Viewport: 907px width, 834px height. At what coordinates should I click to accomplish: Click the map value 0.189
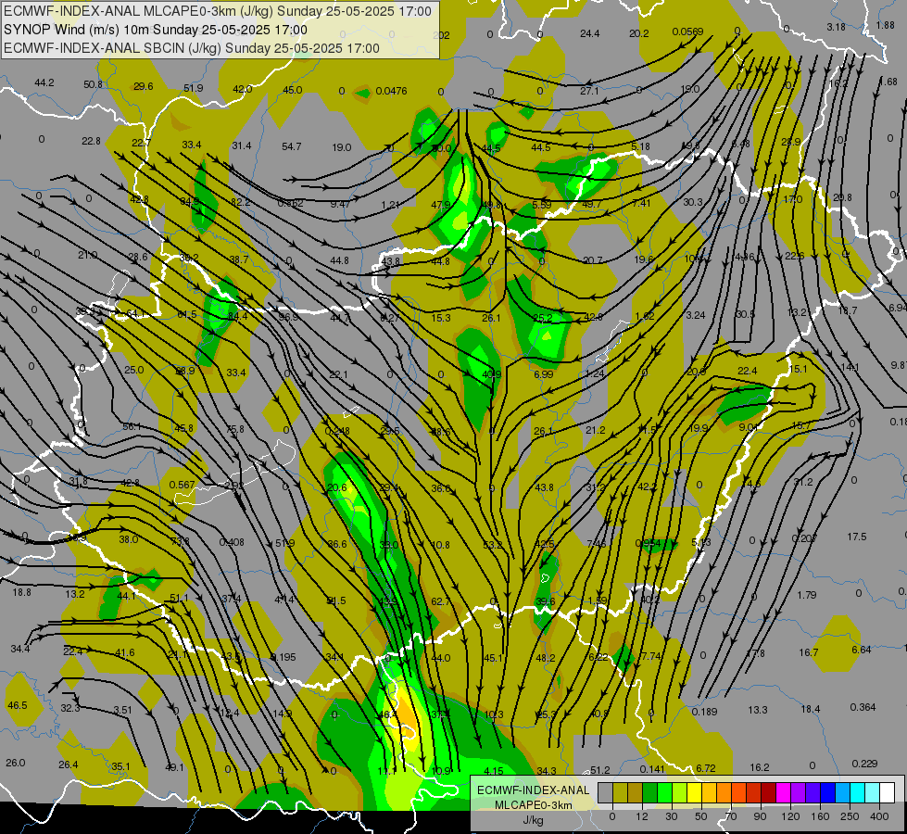click(x=704, y=712)
